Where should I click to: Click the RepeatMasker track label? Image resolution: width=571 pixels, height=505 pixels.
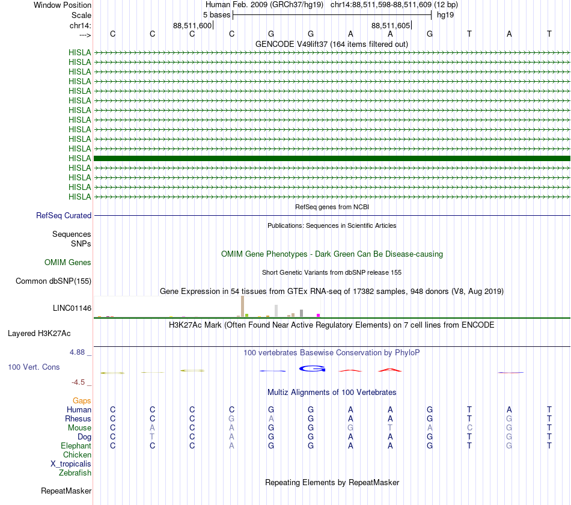pos(66,491)
